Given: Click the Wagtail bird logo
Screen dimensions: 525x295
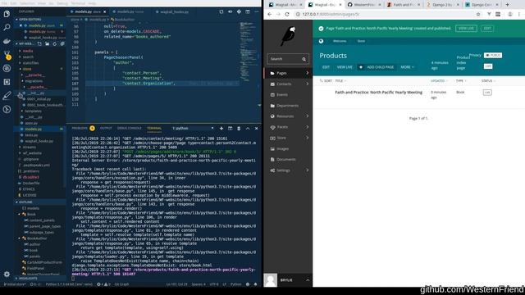Looking at the screenshot, I should click(x=288, y=36).
